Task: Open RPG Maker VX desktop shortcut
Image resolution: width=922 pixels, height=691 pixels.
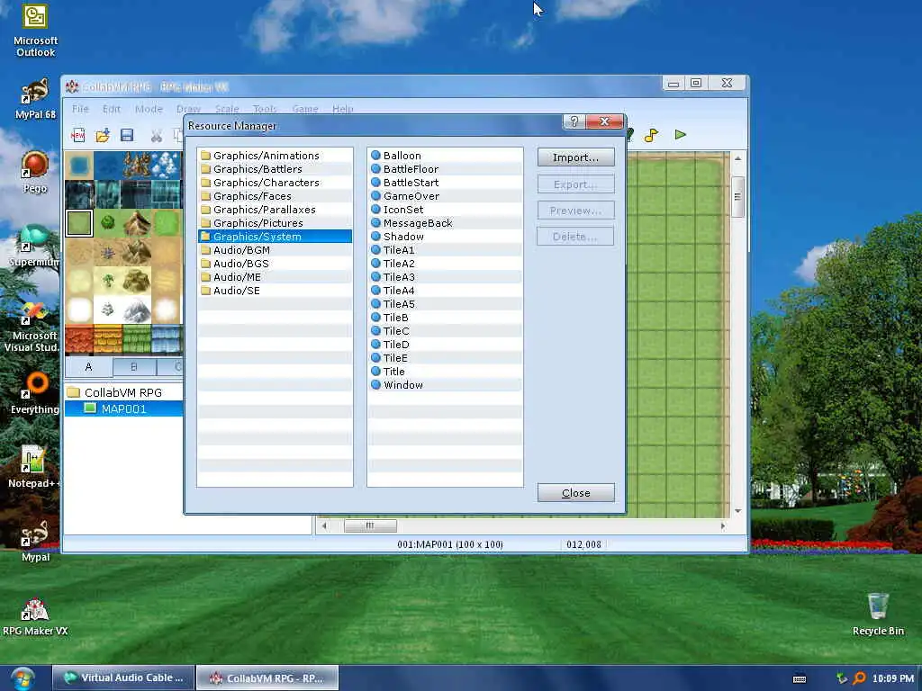Action: tap(35, 615)
